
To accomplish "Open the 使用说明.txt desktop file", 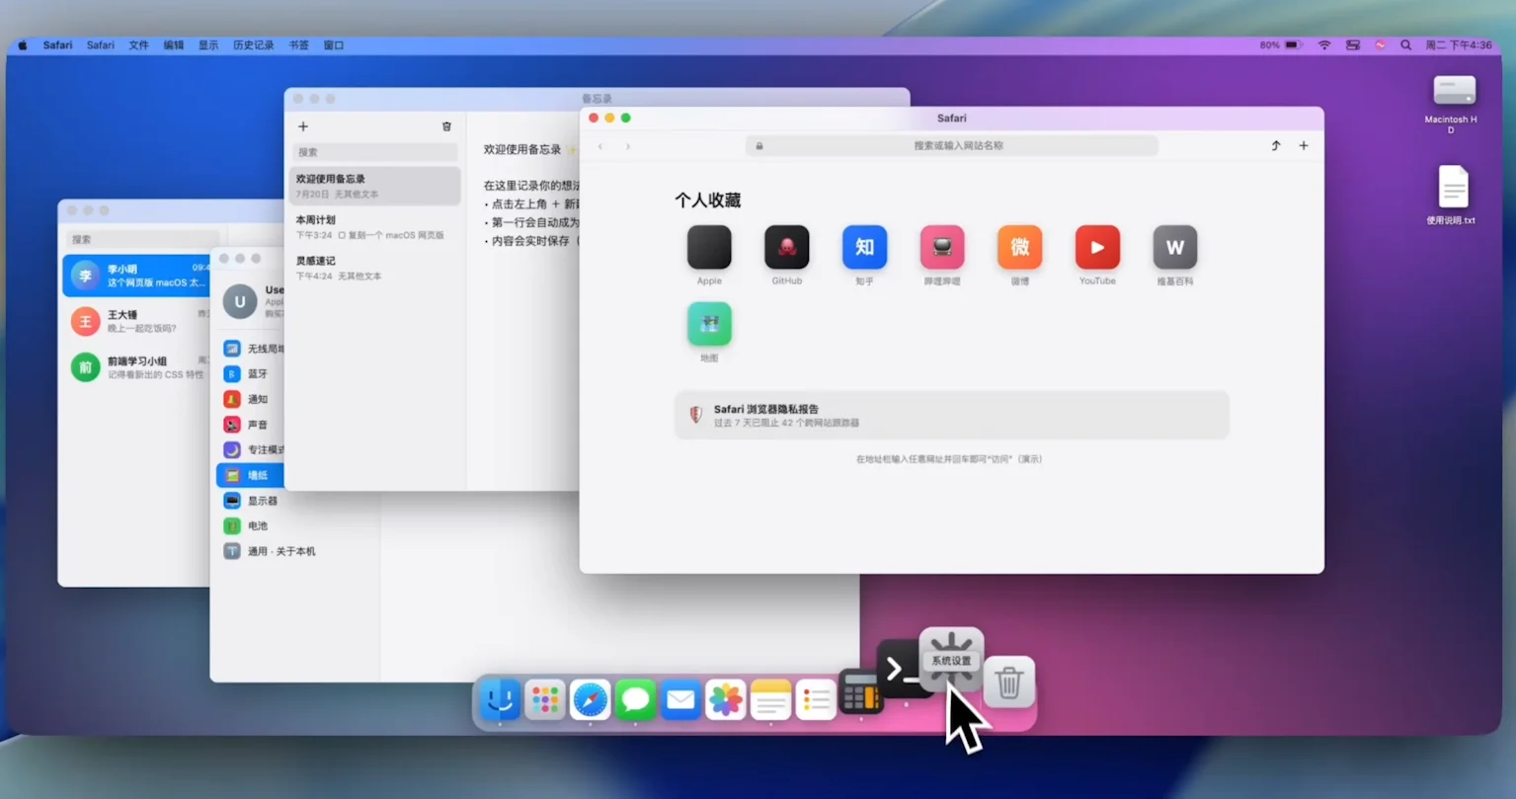I will (1453, 188).
